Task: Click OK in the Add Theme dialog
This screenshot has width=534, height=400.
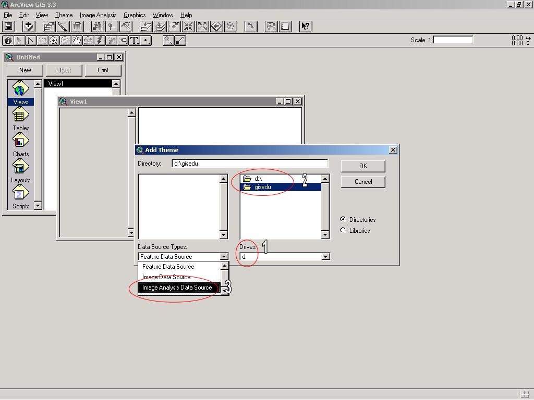Action: coord(363,166)
